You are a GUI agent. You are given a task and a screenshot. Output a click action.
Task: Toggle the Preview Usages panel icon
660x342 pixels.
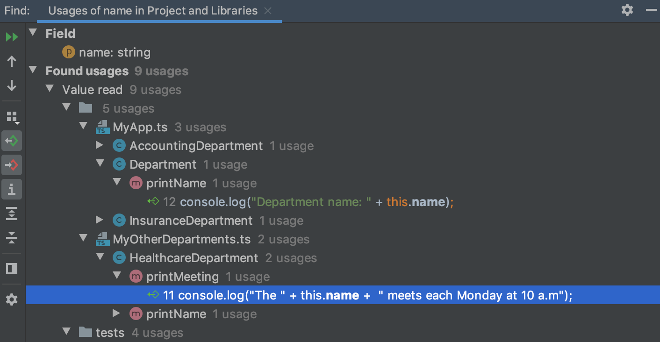(12, 269)
